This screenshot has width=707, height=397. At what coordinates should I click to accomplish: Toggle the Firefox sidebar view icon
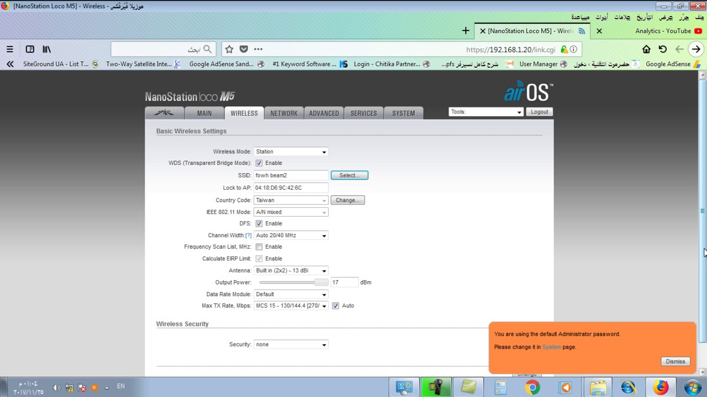(30, 49)
